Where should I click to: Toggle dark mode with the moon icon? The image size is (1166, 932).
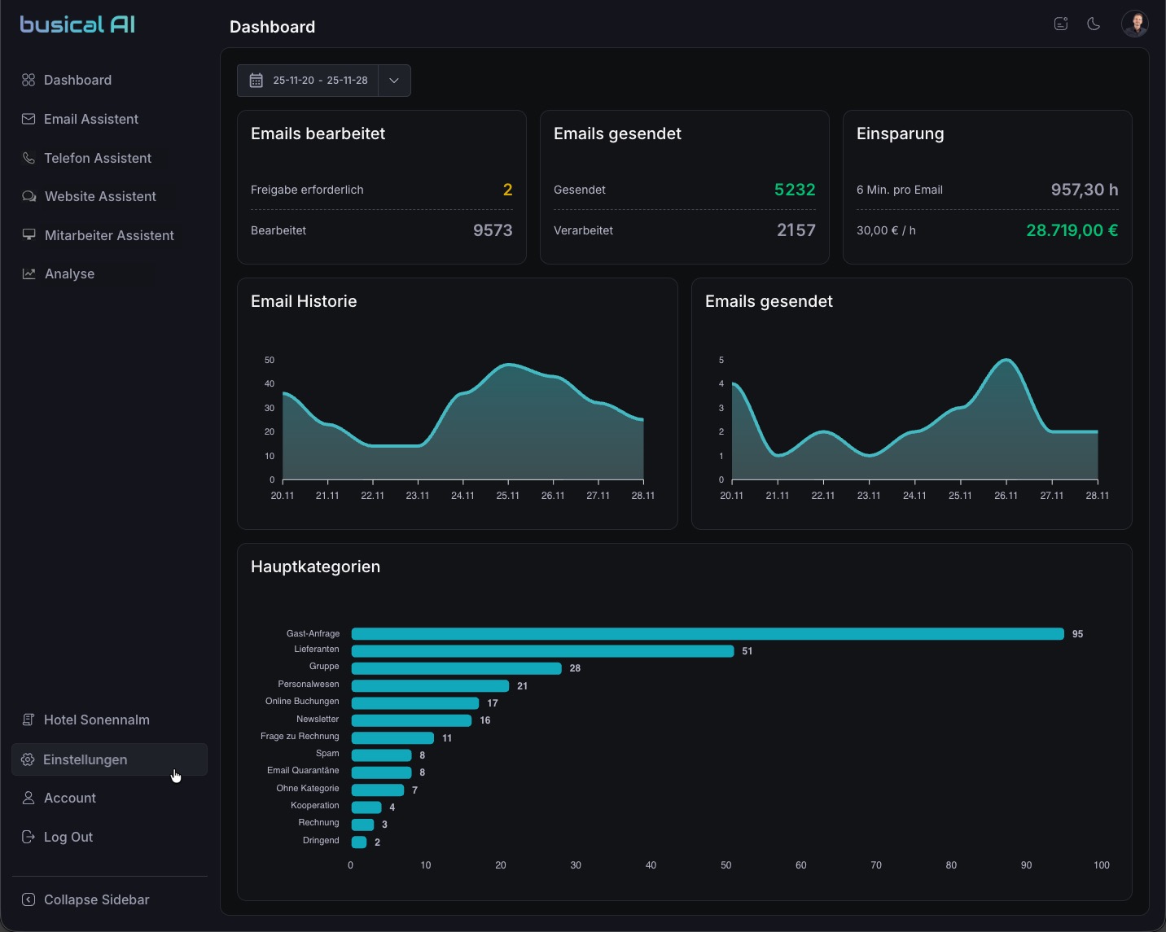[1094, 24]
